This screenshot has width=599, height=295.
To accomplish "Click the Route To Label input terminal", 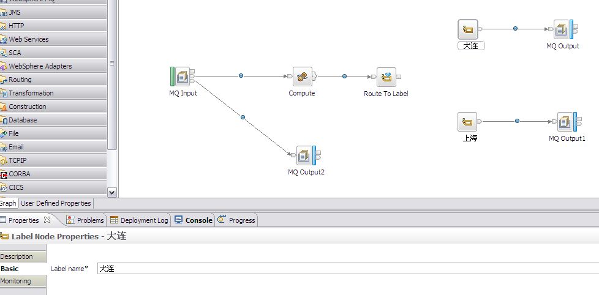I will click(374, 77).
